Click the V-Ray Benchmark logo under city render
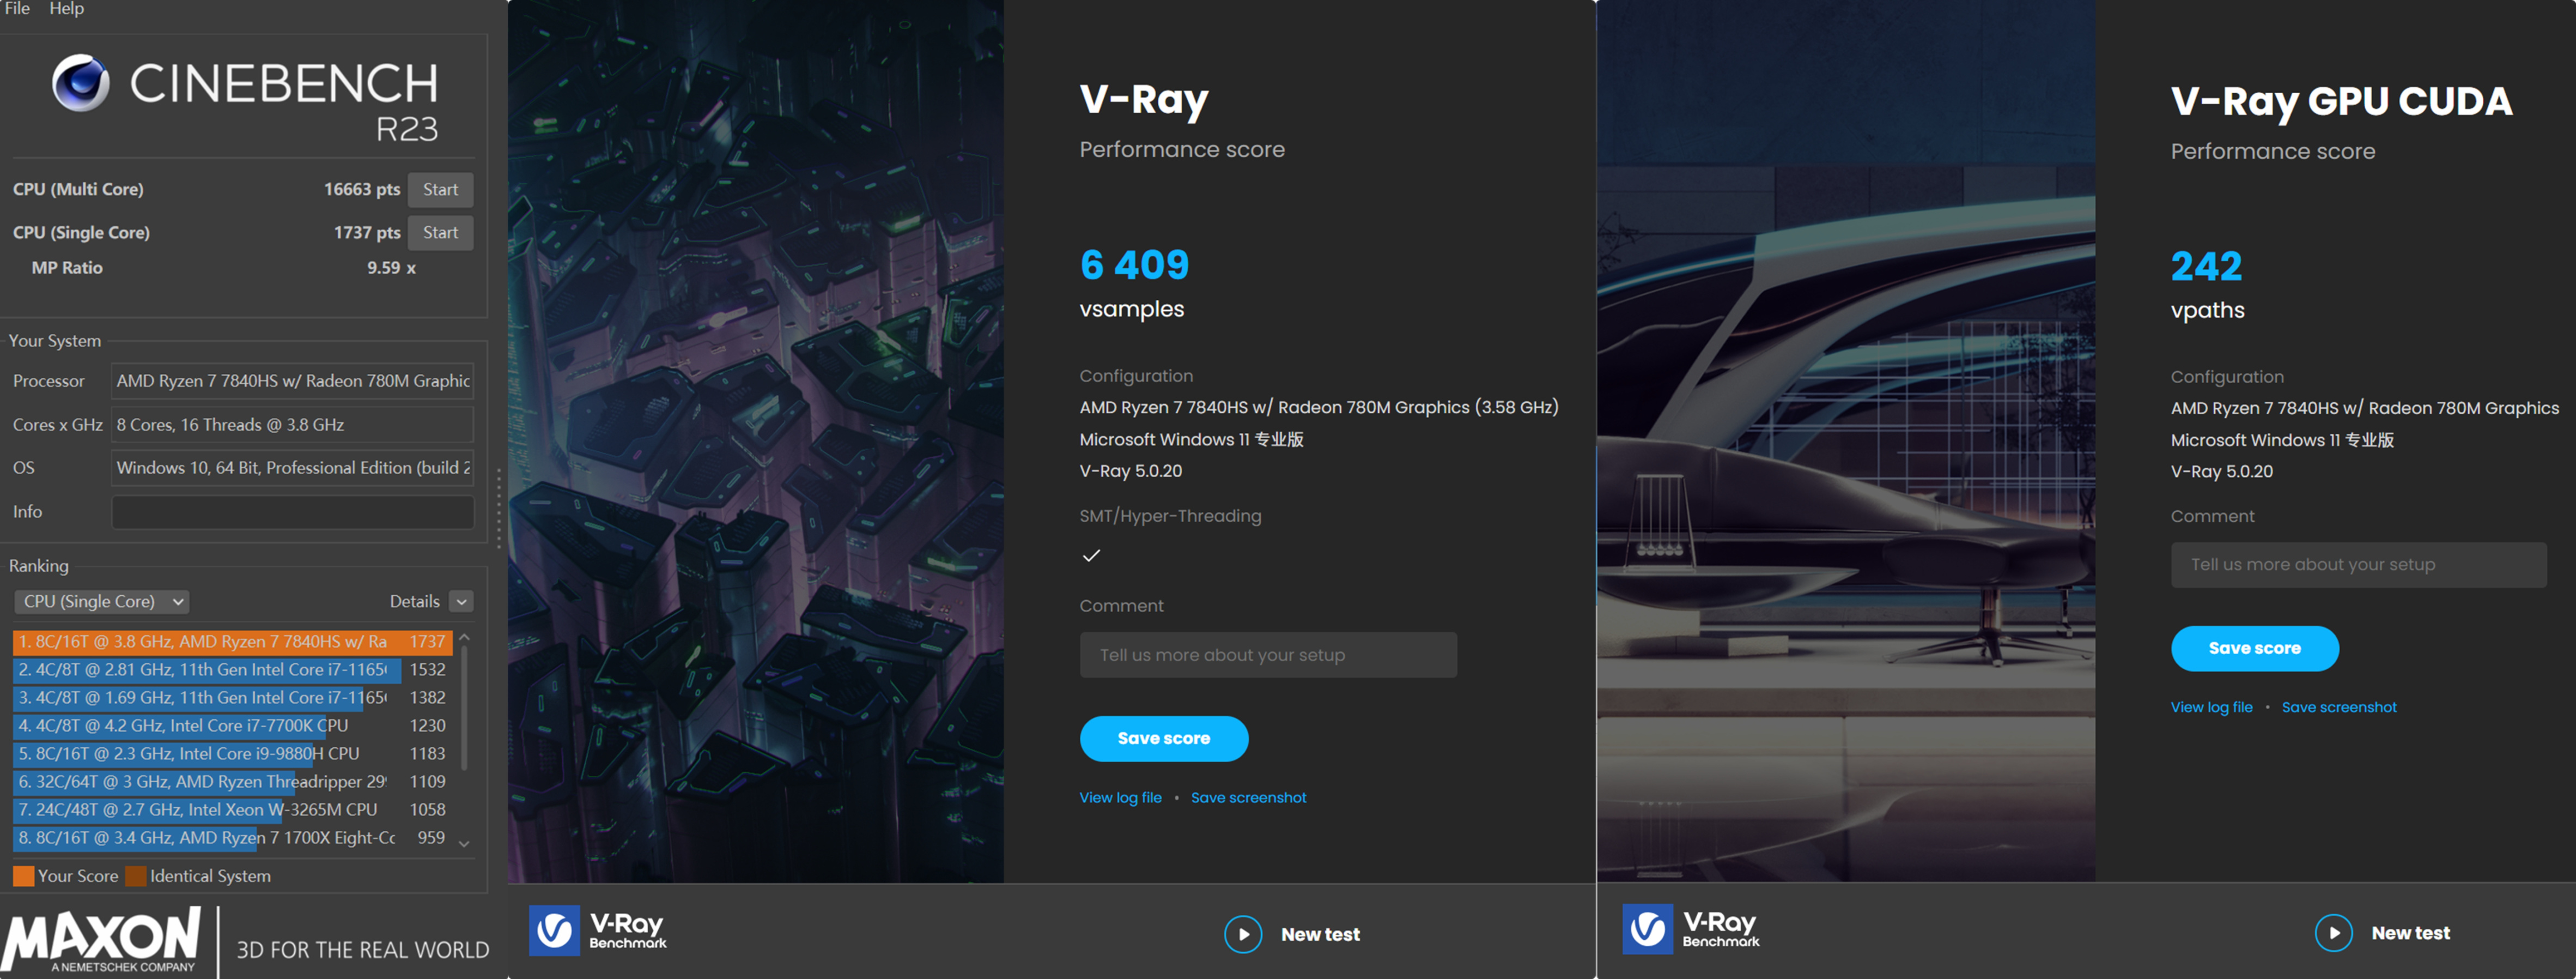 click(x=598, y=930)
